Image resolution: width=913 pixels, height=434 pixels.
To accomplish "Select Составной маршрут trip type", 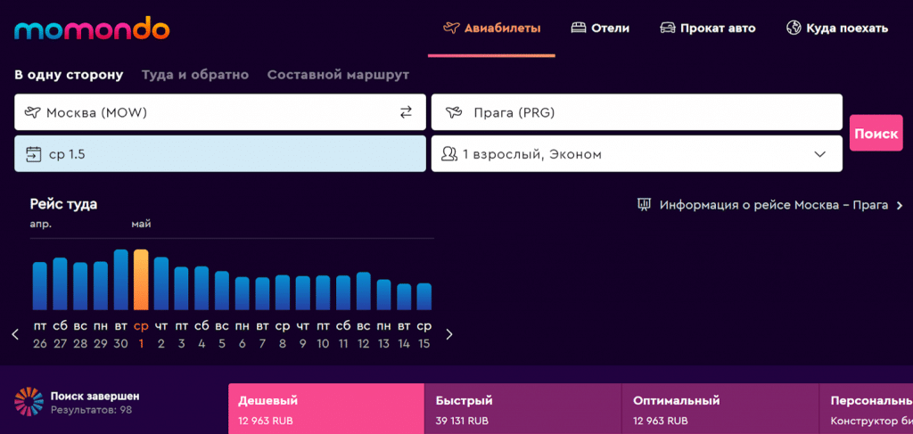I will click(338, 75).
